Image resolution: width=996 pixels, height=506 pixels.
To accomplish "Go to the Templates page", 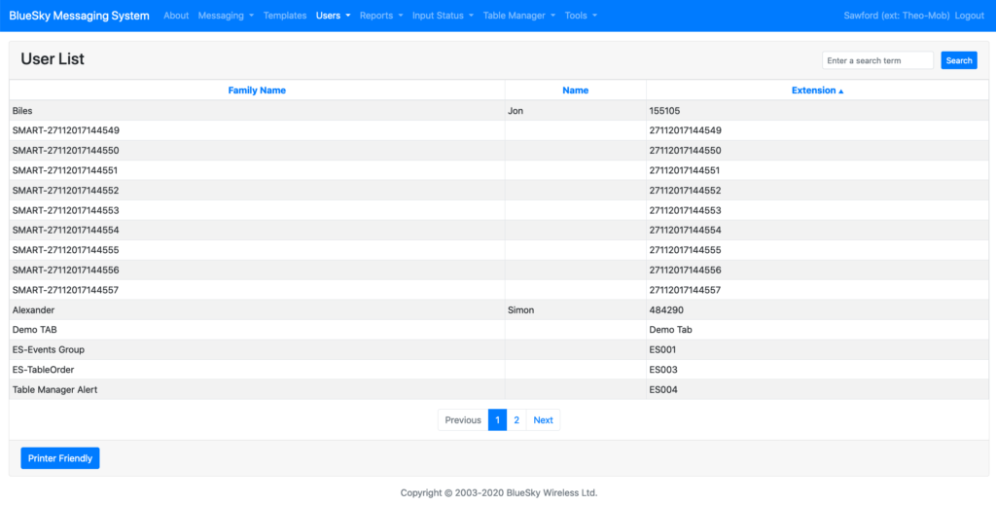I will (x=285, y=16).
